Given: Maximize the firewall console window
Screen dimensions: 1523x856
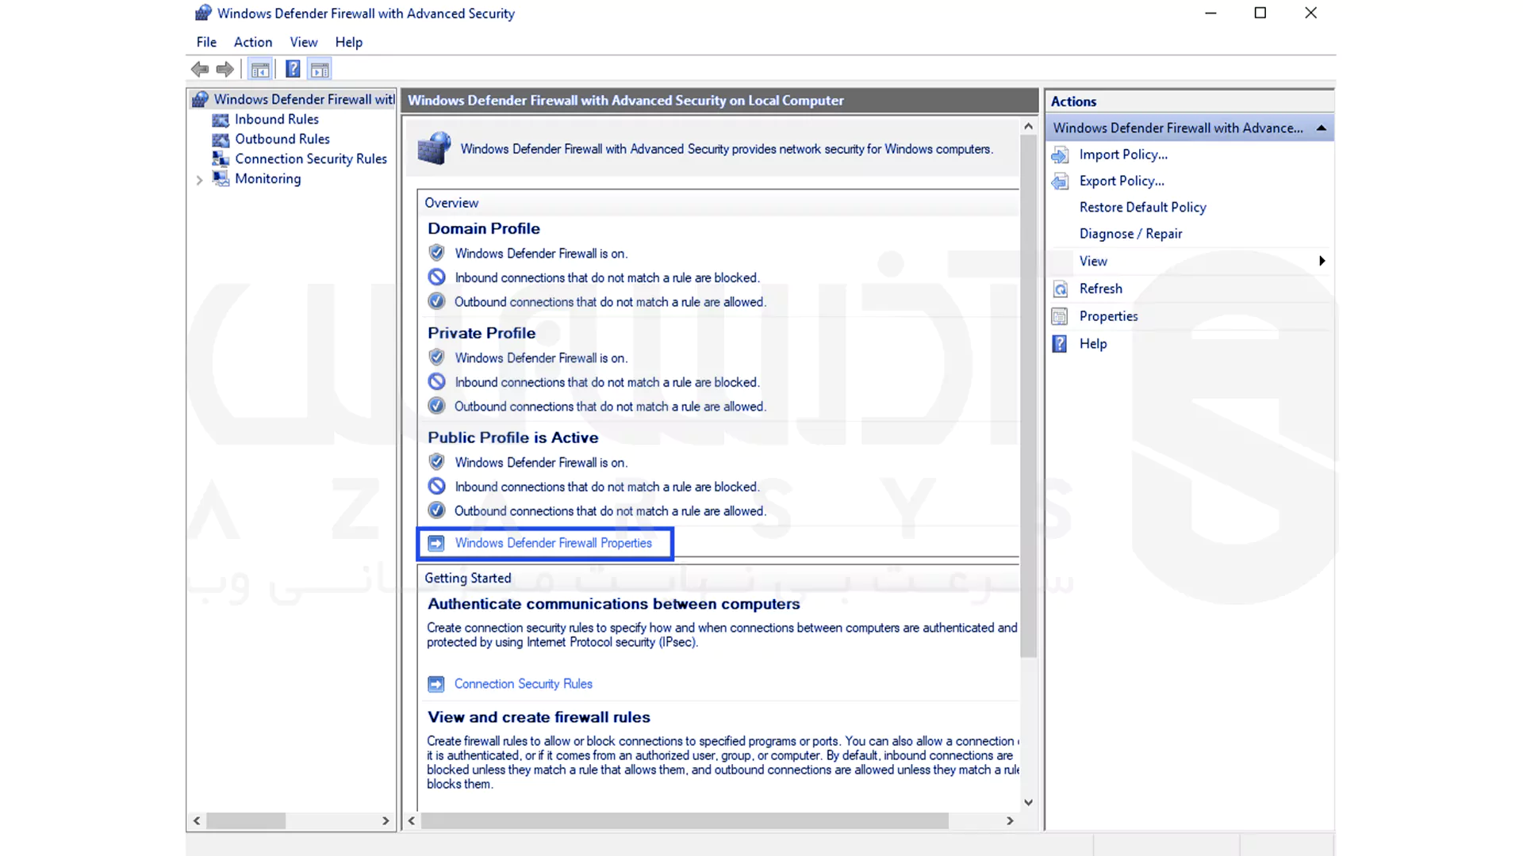Looking at the screenshot, I should (1260, 13).
